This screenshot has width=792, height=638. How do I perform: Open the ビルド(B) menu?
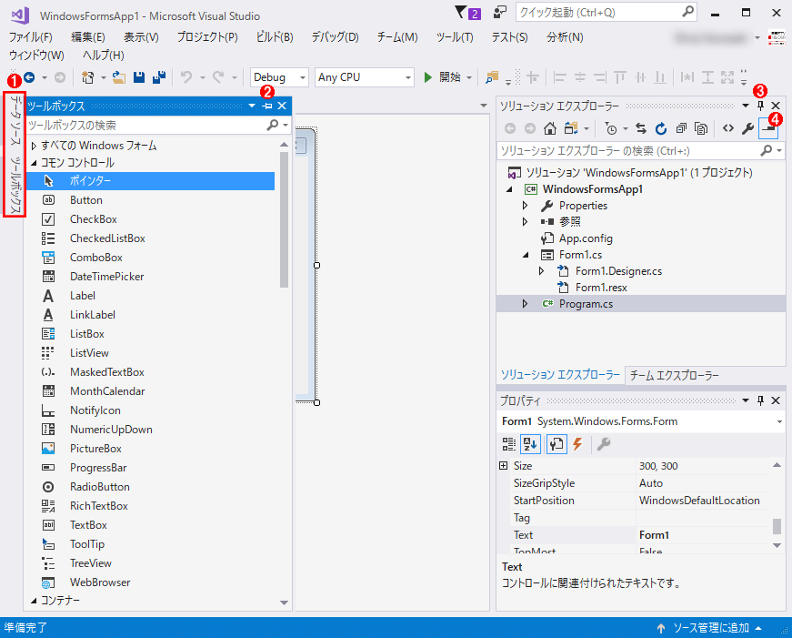coord(275,37)
